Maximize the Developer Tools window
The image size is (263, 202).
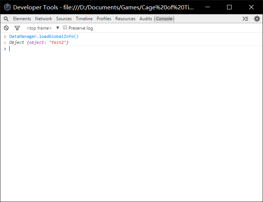pyautogui.click(x=229, y=7)
